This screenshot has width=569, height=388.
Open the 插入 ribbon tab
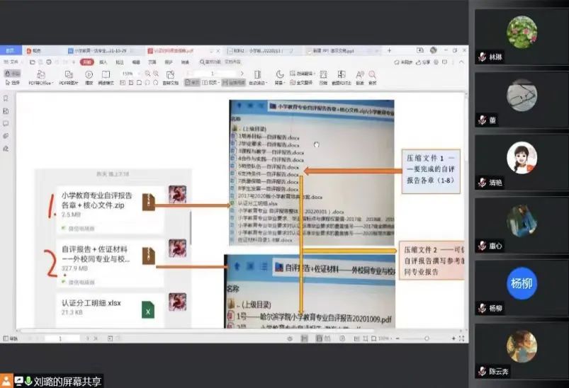[x=103, y=62]
